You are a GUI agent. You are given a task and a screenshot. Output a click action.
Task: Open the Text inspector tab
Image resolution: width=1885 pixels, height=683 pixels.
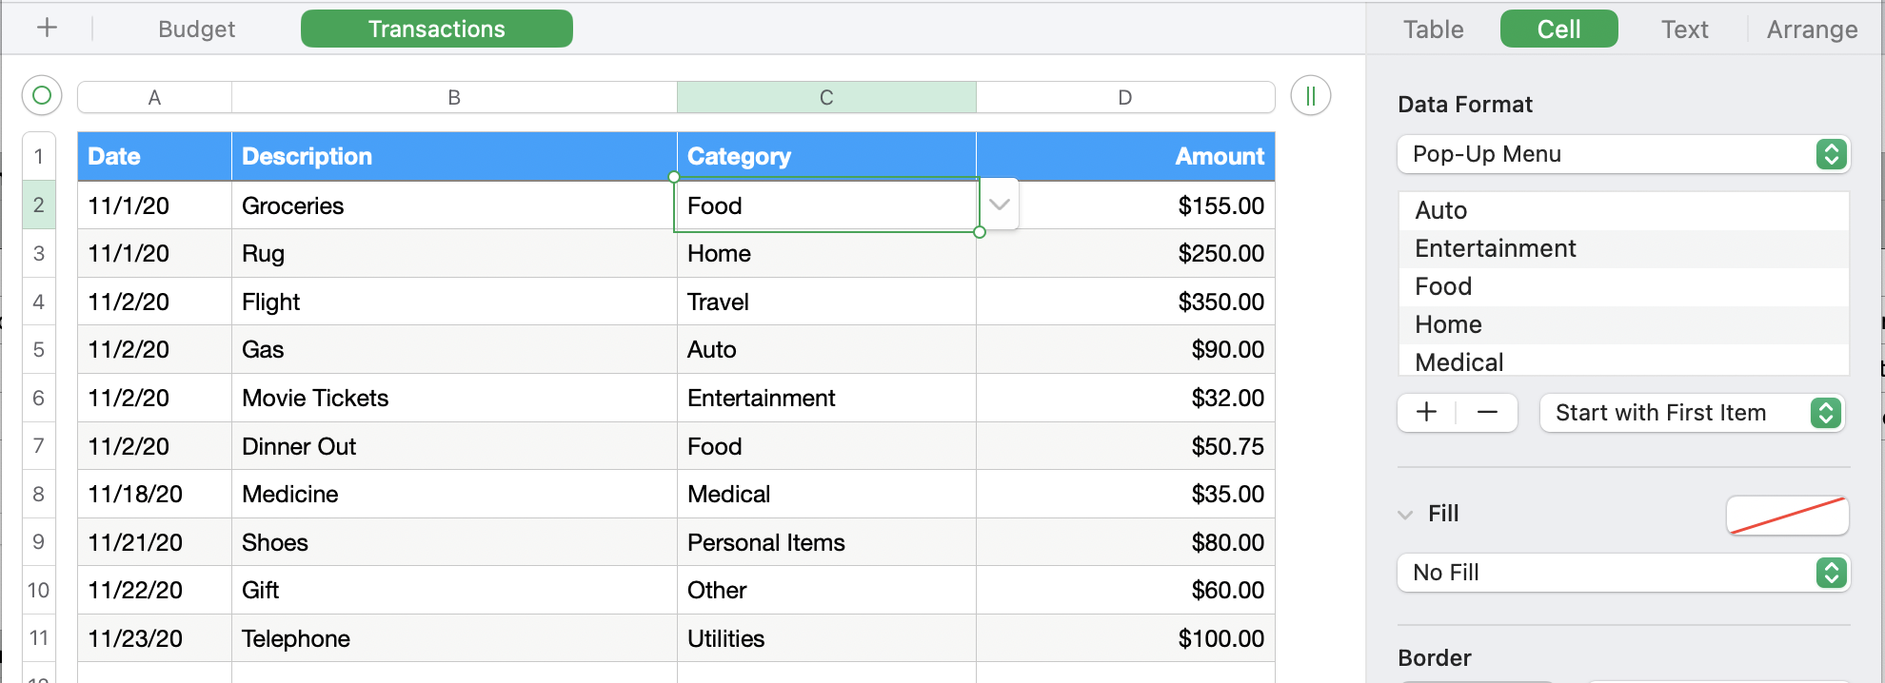tap(1684, 29)
